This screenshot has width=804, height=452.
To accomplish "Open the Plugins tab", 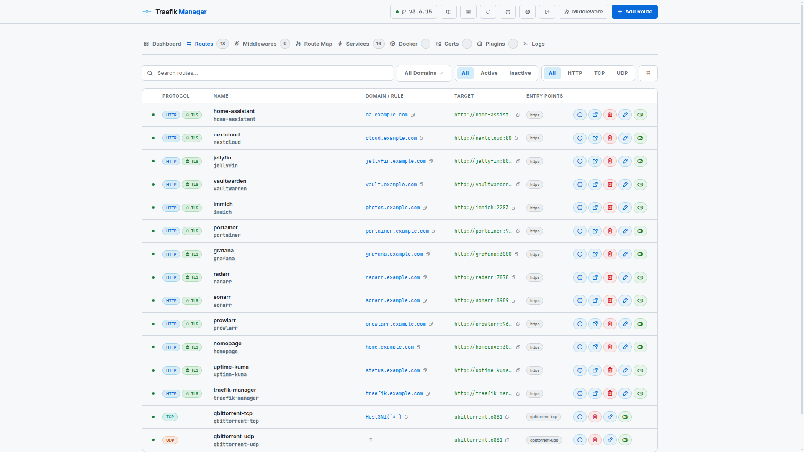I will (497, 44).
